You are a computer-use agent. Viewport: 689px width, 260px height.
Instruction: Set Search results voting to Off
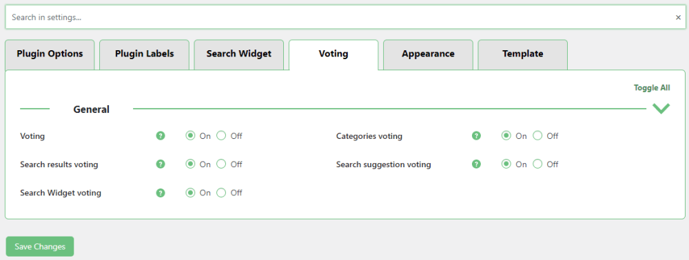[x=221, y=164]
